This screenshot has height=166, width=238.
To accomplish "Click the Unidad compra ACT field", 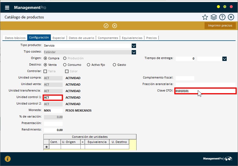I will [x=53, y=78].
